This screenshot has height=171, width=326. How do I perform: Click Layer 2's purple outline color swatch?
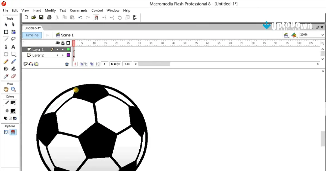(x=68, y=55)
